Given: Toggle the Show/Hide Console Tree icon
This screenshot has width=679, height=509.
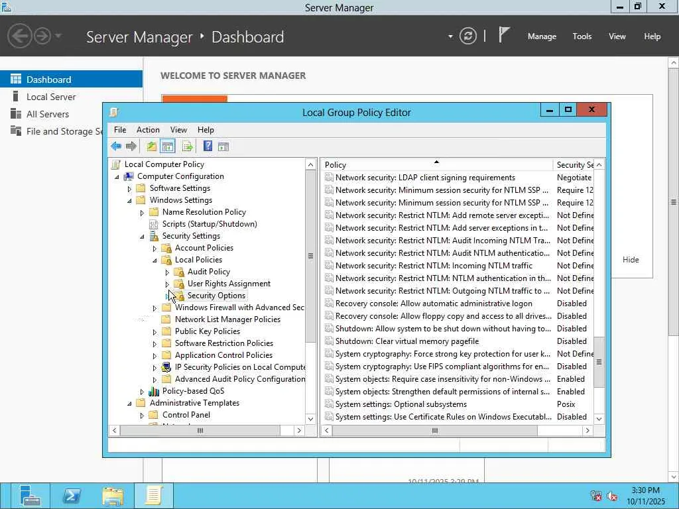Looking at the screenshot, I should [168, 146].
